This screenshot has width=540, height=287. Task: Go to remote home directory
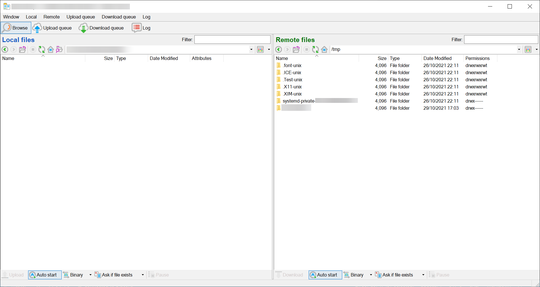[x=324, y=49]
